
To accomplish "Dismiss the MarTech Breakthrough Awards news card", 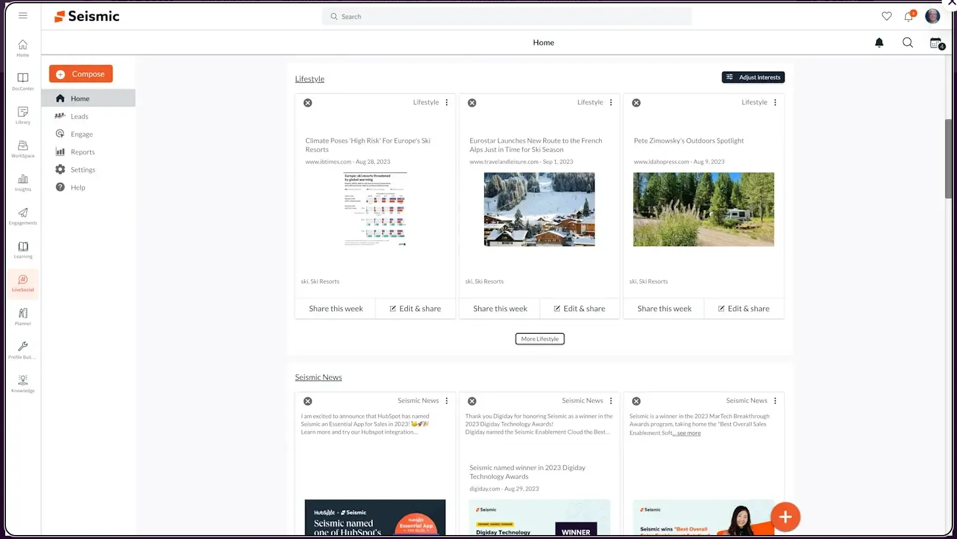I will 636,401.
